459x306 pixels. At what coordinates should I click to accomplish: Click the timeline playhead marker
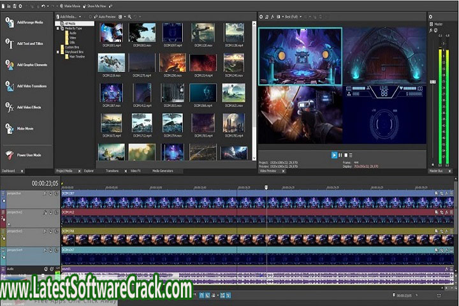[266, 187]
